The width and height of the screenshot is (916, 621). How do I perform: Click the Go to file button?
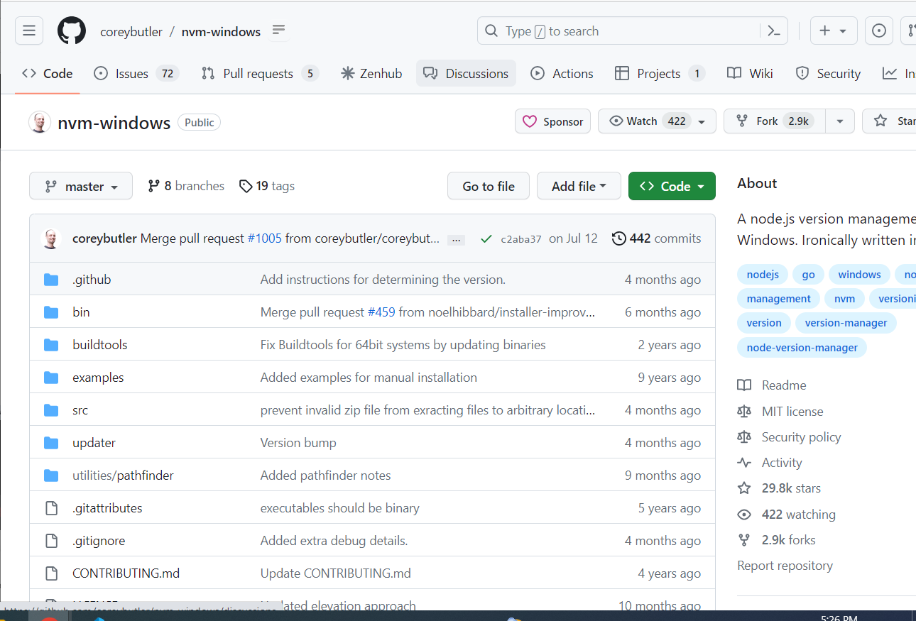(489, 186)
